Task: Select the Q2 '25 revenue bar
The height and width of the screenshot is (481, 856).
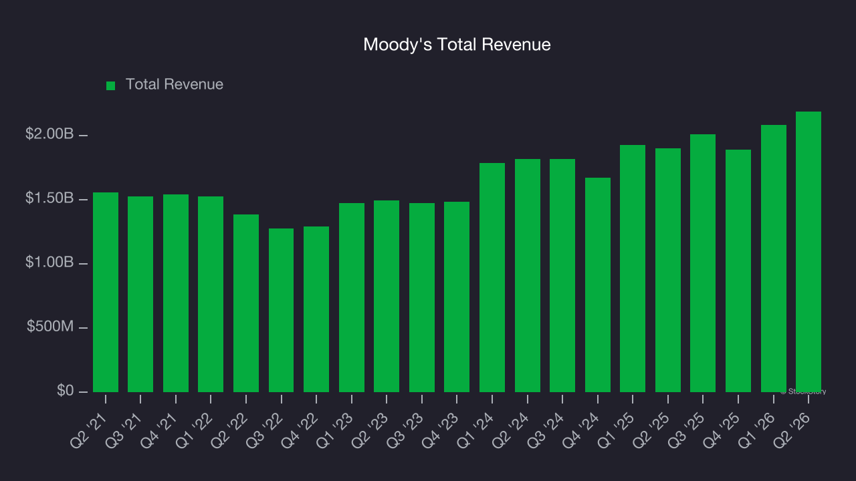Action: (x=668, y=270)
